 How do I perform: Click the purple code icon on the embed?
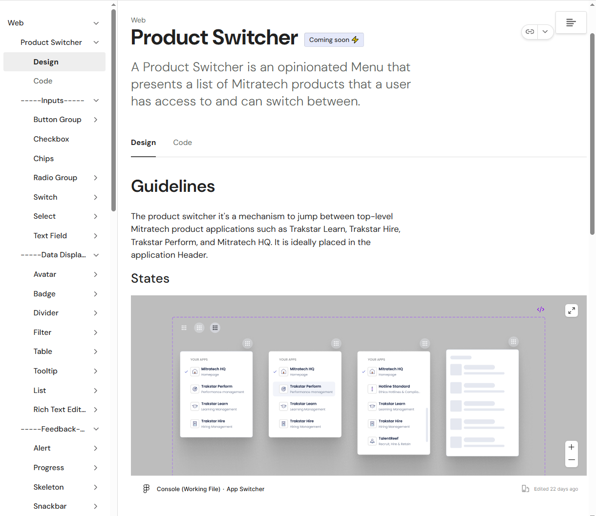(x=541, y=310)
